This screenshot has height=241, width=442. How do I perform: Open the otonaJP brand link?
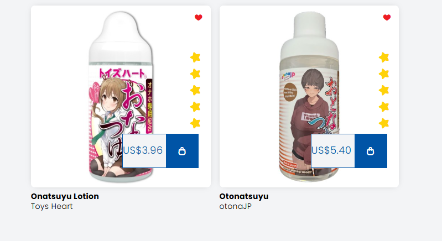pyautogui.click(x=235, y=206)
